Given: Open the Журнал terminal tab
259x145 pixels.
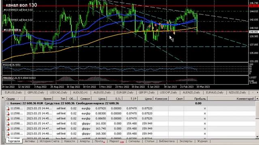Looking at the screenshot, I should click(202, 141).
